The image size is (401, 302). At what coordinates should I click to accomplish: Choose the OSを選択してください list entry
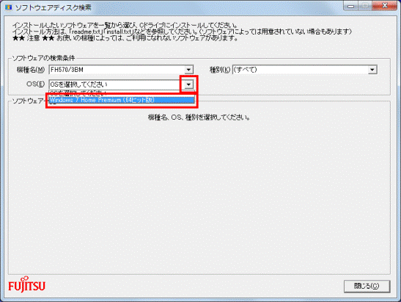click(122, 93)
